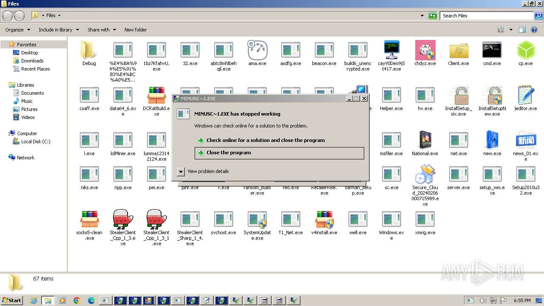Click the forward navigation button

20,16
